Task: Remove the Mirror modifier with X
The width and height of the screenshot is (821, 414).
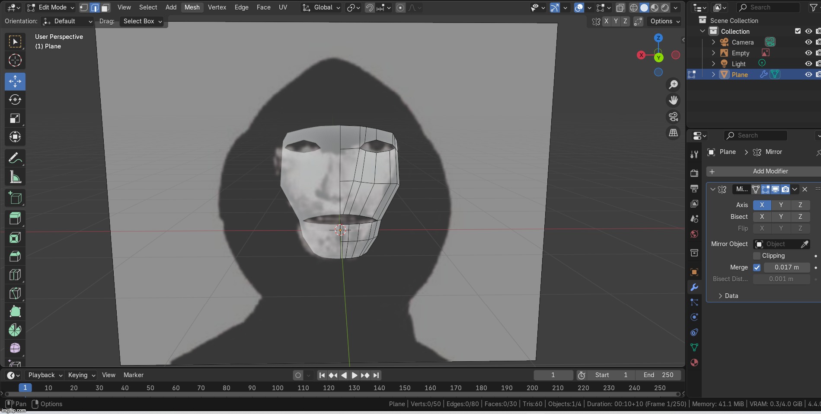Action: [805, 189]
